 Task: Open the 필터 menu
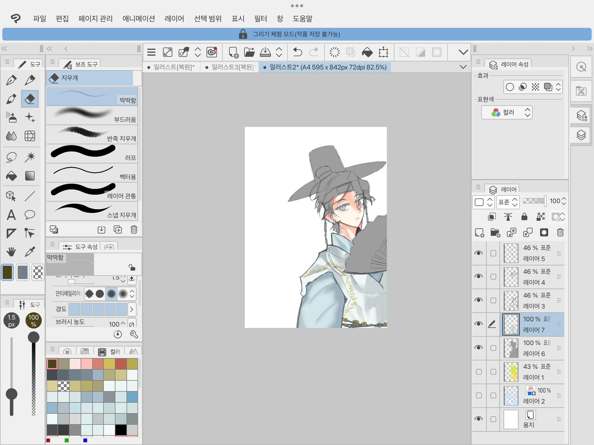click(260, 19)
